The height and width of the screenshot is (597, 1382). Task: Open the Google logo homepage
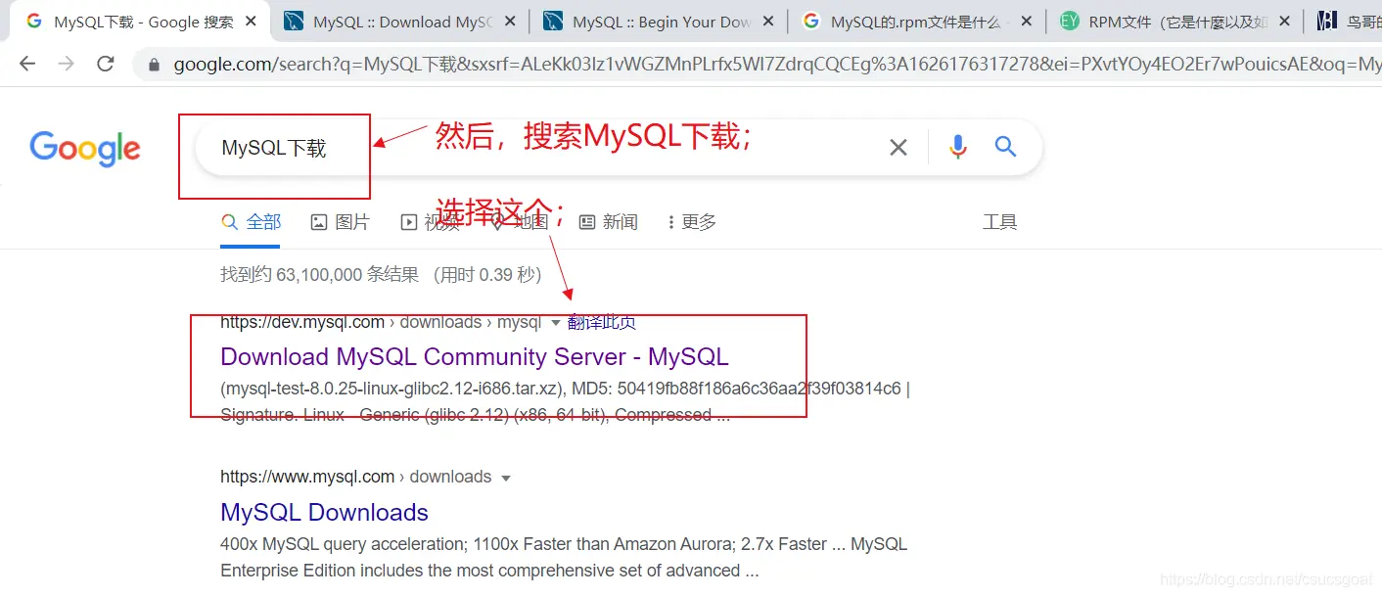tap(85, 149)
